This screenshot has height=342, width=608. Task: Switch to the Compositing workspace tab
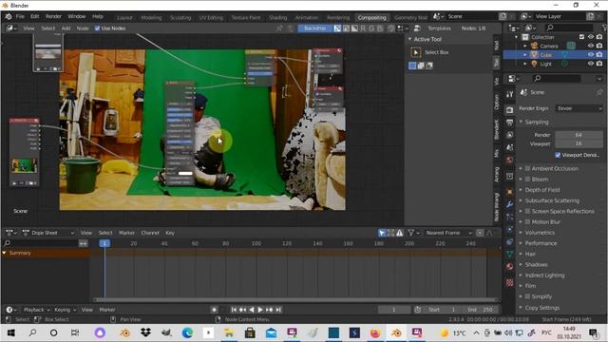pyautogui.click(x=371, y=17)
